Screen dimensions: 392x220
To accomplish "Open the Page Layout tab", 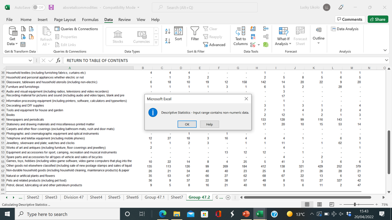I will coord(65,20).
